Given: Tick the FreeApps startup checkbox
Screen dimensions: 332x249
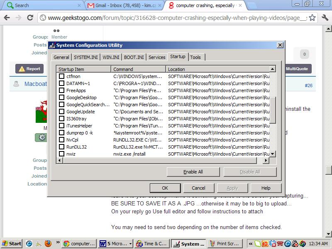Looking at the screenshot, I should pyautogui.click(x=61, y=90).
